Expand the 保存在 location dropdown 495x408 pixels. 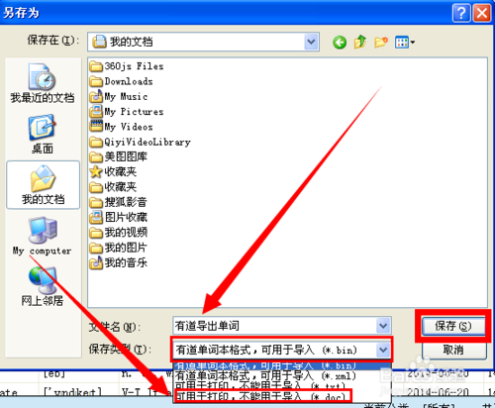[x=311, y=42]
